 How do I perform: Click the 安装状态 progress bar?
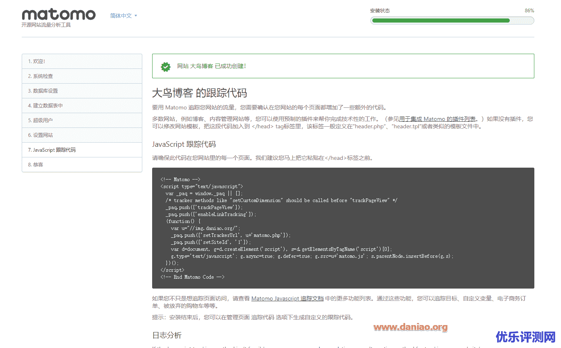pos(452,20)
